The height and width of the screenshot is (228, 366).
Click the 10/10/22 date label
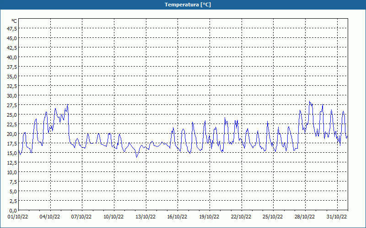point(113,217)
